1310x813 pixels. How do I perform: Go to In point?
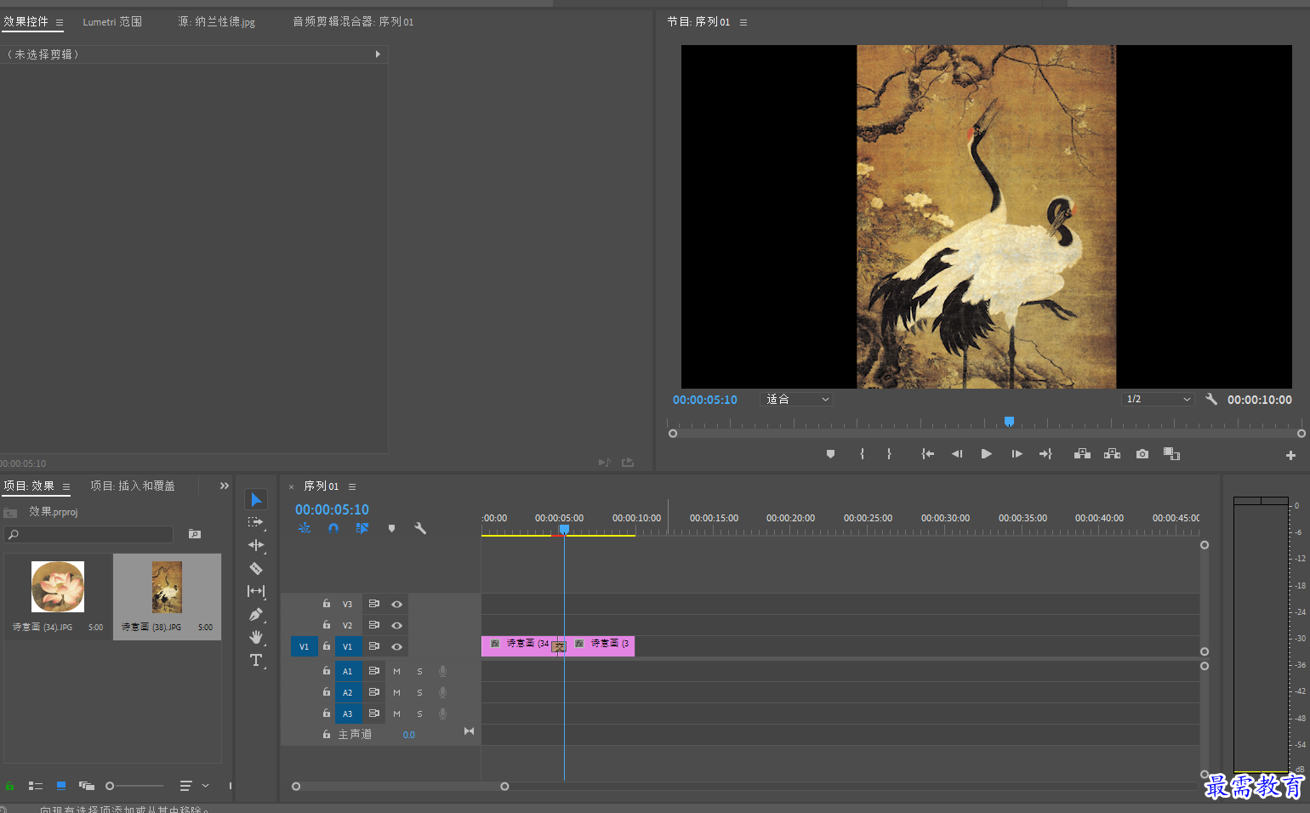tap(927, 454)
